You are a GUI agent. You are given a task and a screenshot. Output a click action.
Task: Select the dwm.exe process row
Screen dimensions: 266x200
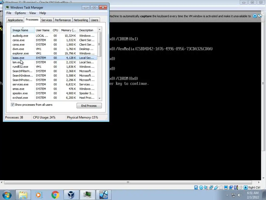pyautogui.click(x=54, y=49)
